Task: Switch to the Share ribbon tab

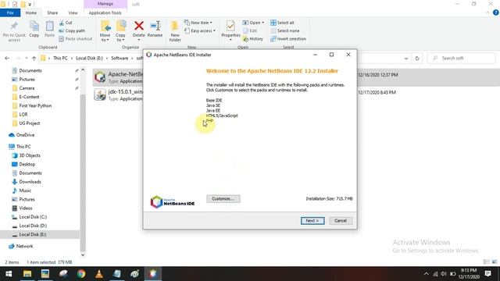Action: (x=52, y=12)
